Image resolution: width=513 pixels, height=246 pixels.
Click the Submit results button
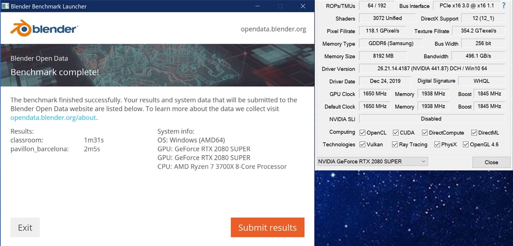coord(268,227)
